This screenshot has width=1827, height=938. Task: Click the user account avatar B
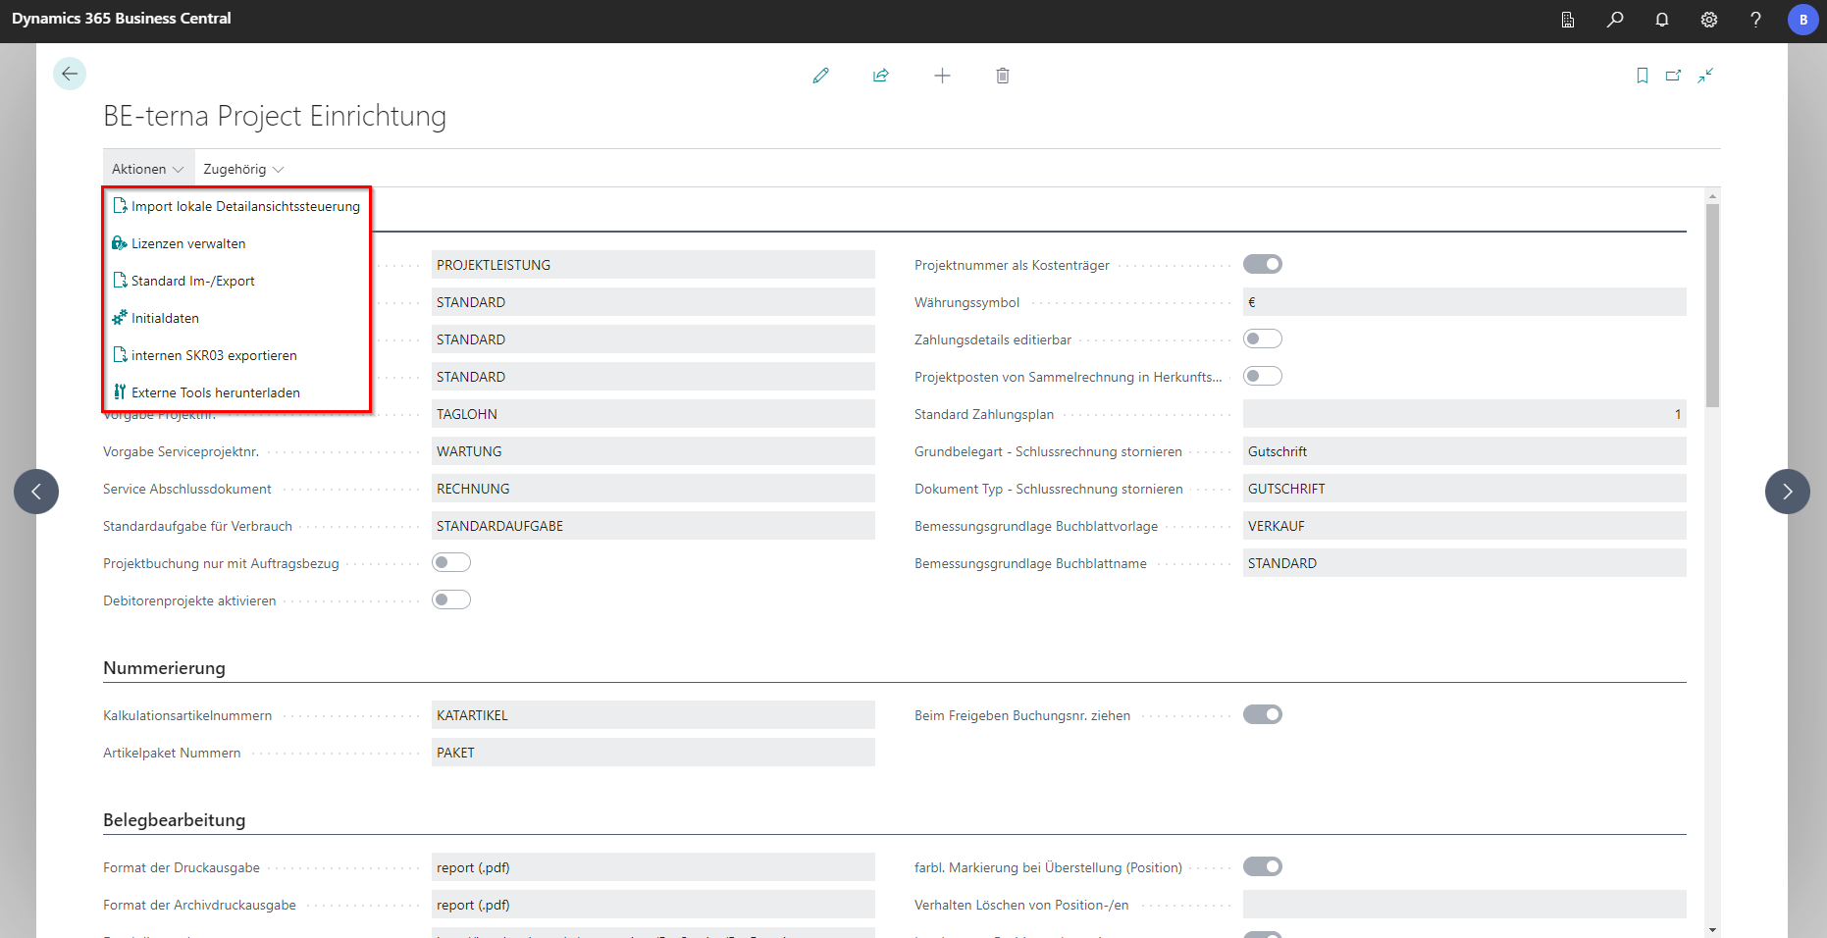(1802, 20)
